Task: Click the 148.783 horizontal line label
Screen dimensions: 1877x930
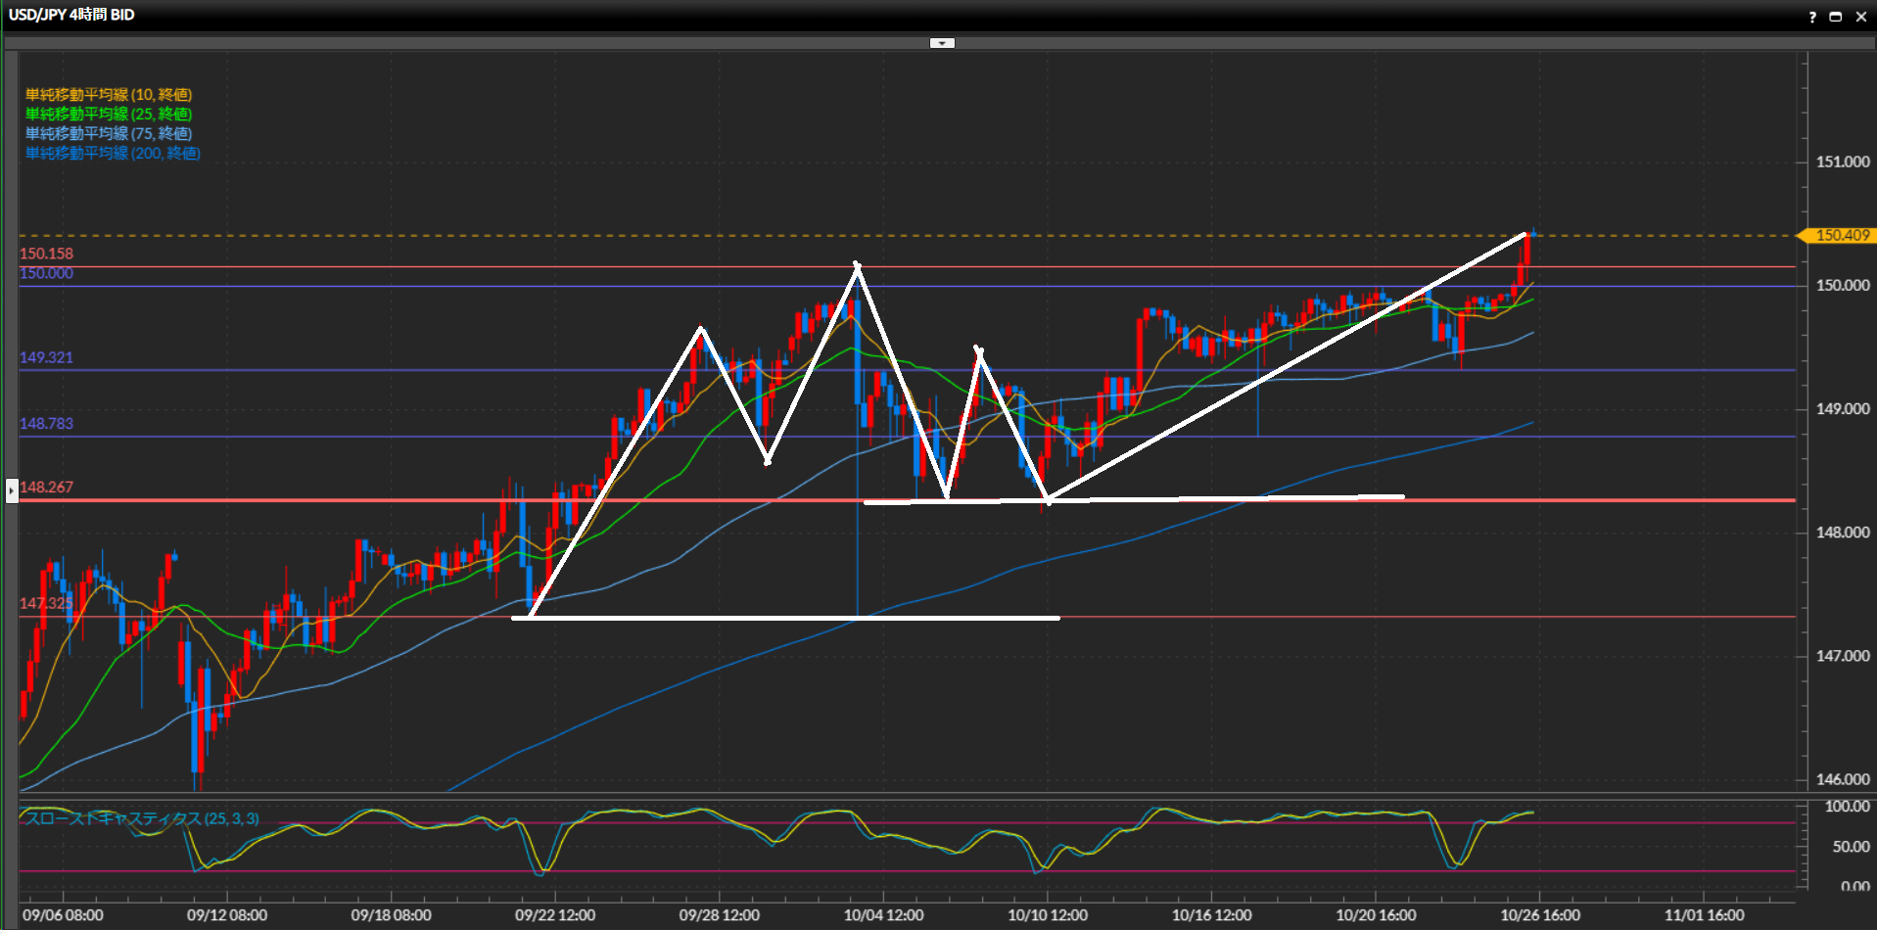Action: (46, 423)
